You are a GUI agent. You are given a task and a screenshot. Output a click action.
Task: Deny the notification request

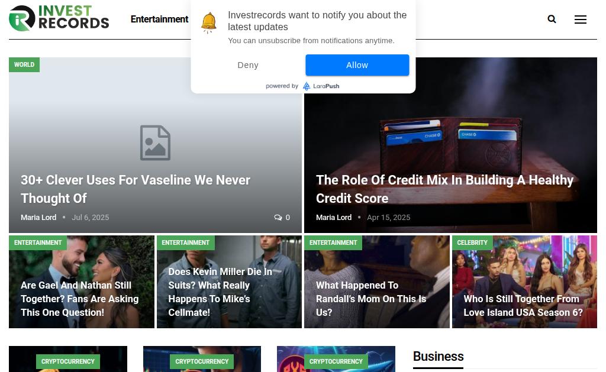point(248,65)
